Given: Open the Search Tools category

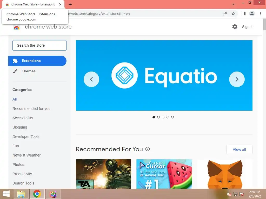Looking at the screenshot, I should click(x=23, y=183).
